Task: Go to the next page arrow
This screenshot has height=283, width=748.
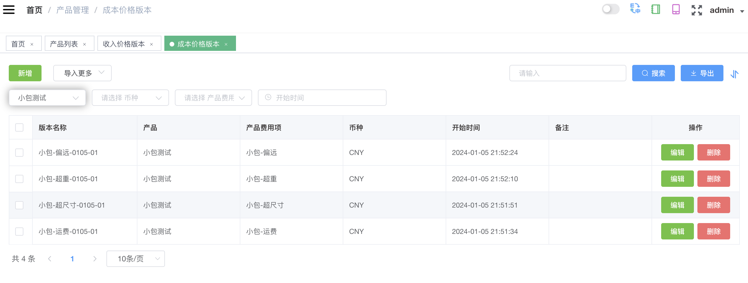Action: (x=94, y=259)
